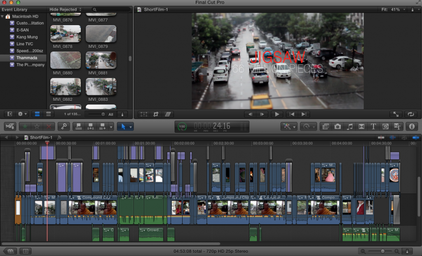Open the Hide Rejected filter dropdown
Image resolution: width=422 pixels, height=256 pixels.
tap(65, 9)
